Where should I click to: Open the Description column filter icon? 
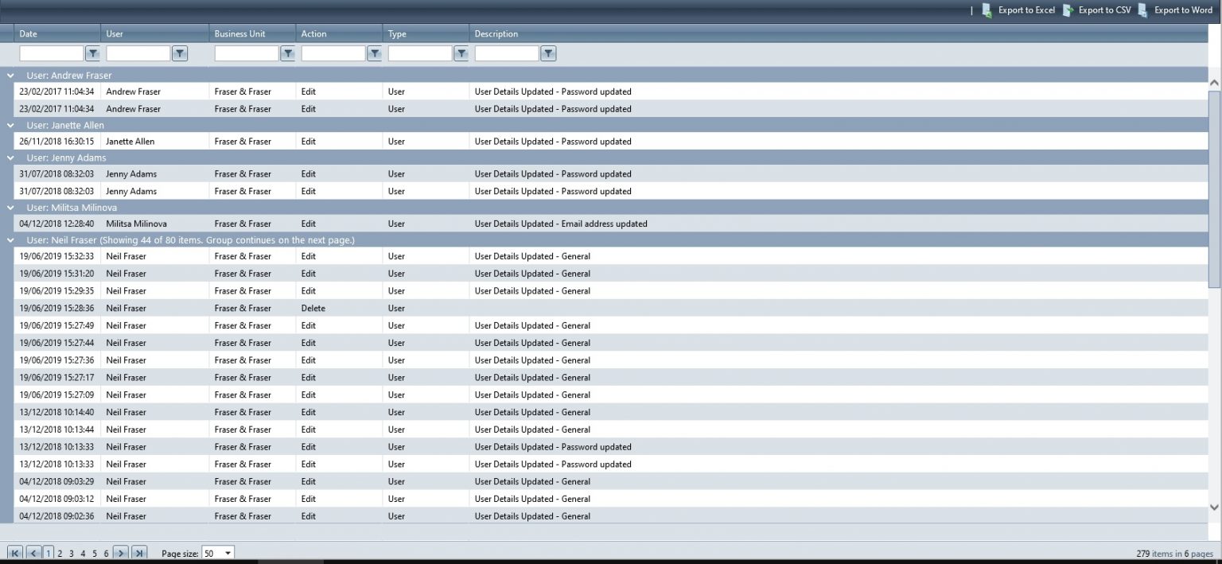[x=548, y=53]
